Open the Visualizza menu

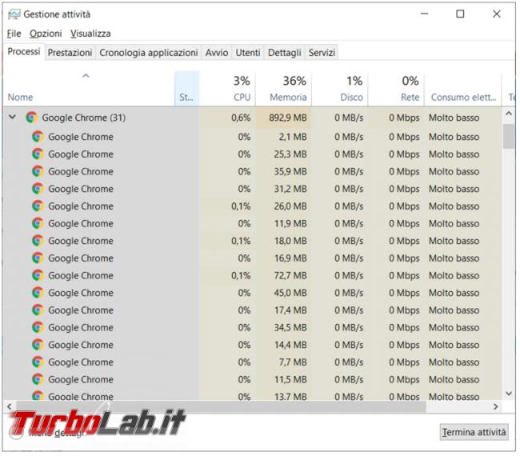[90, 34]
